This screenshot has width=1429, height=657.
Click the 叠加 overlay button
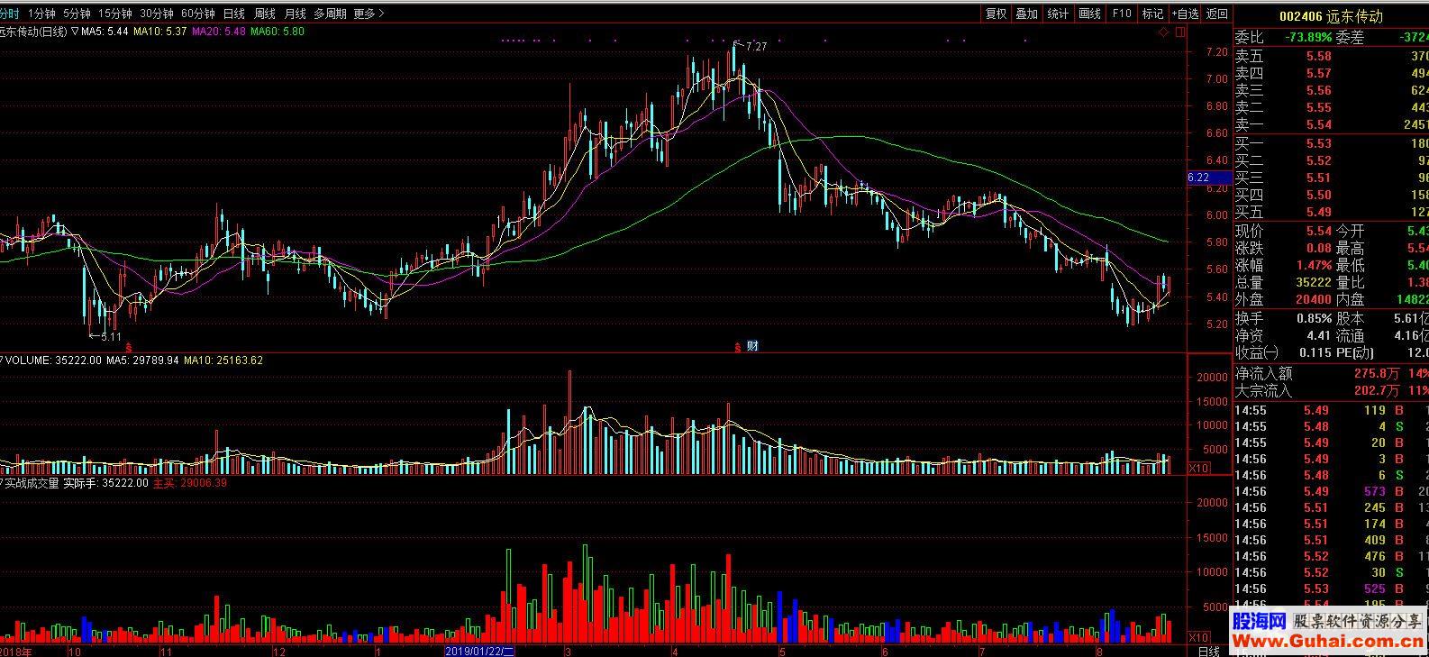pos(1027,14)
